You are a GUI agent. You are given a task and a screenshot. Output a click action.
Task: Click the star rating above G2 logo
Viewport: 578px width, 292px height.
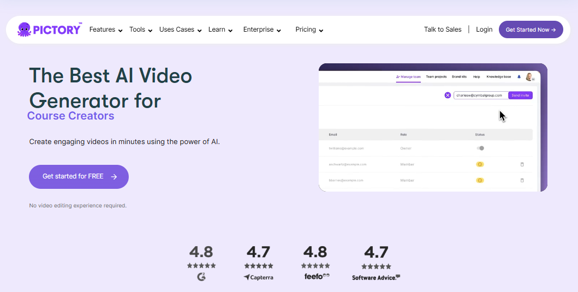tap(201, 265)
